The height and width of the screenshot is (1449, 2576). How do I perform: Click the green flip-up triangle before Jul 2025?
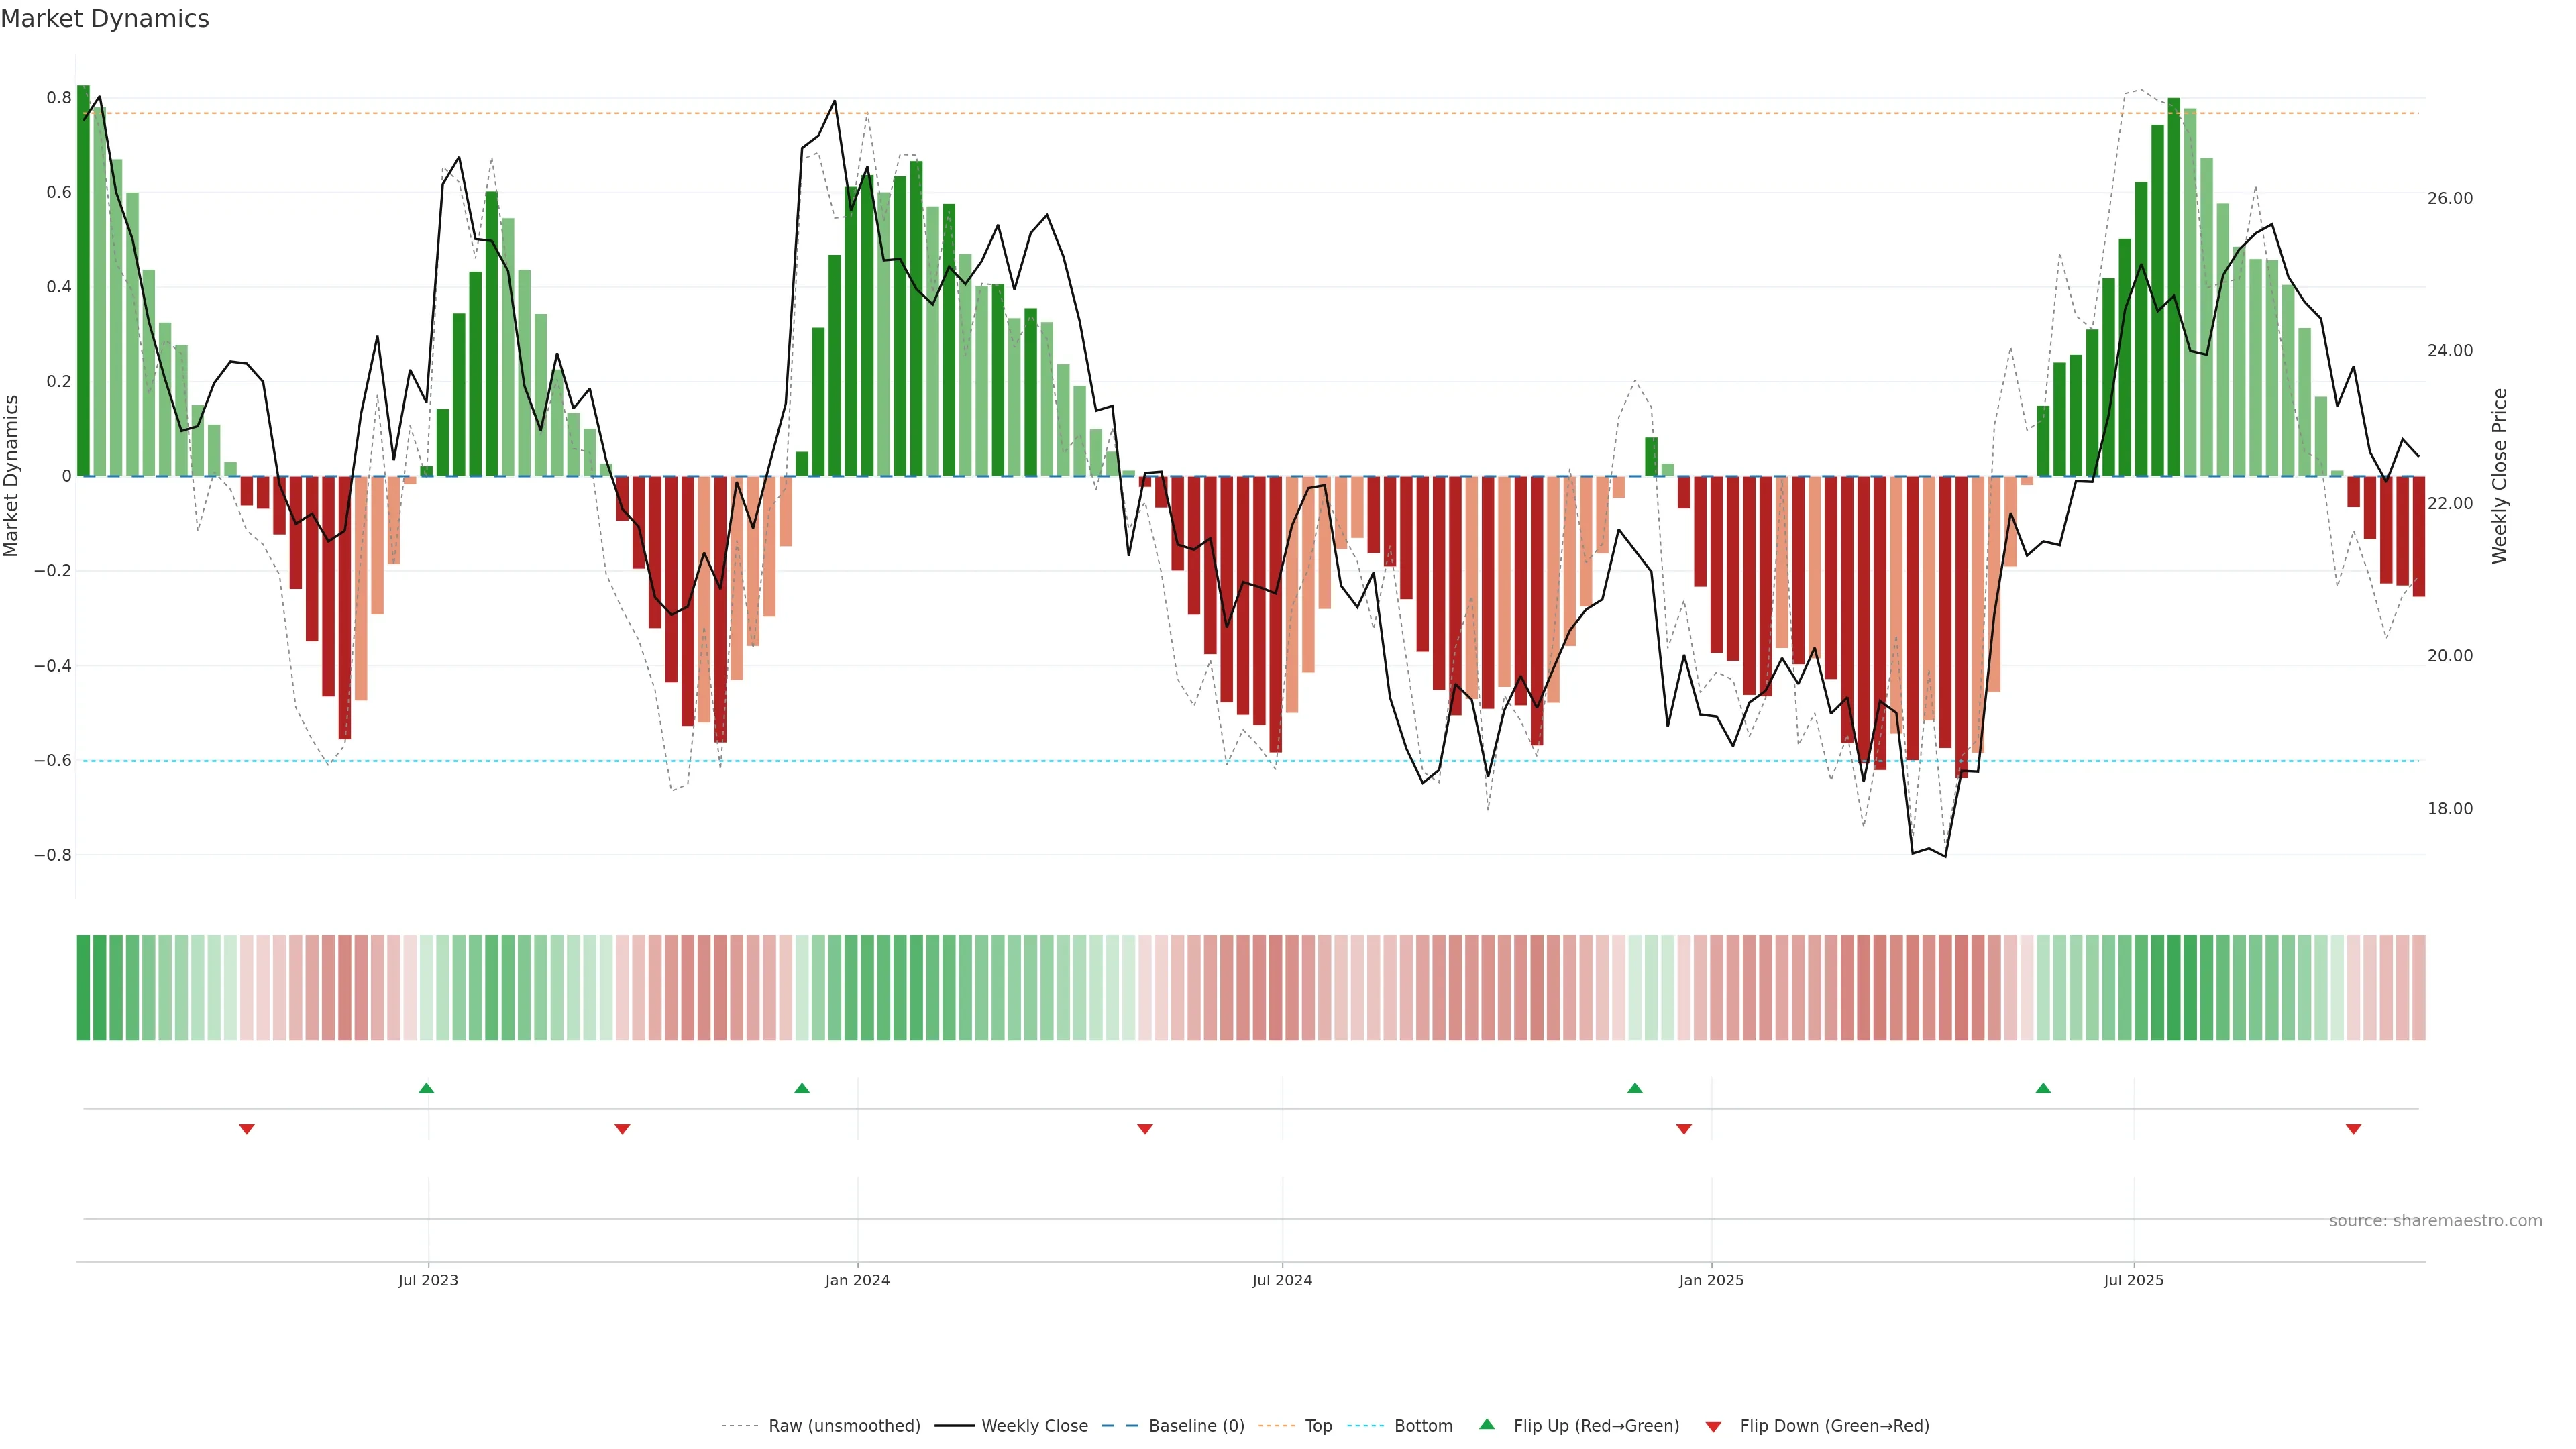click(2043, 1088)
